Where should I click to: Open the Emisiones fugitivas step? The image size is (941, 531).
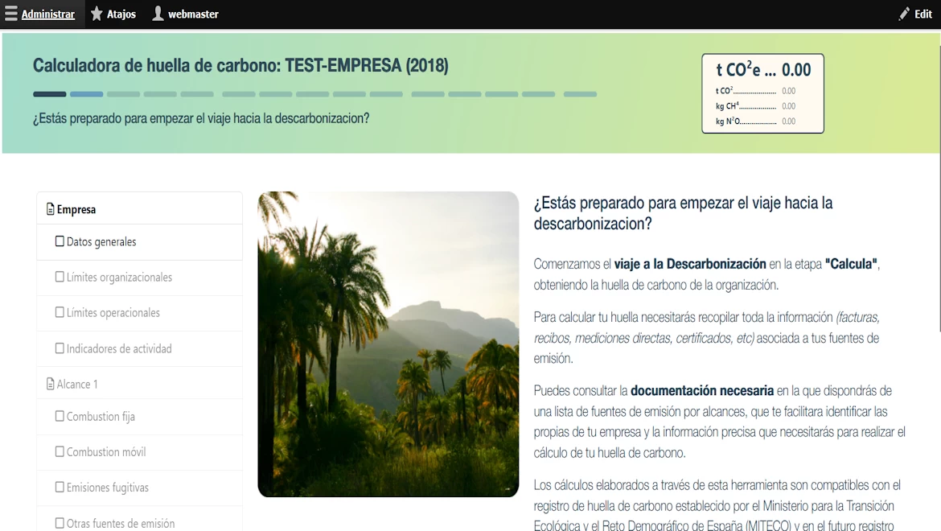click(x=139, y=488)
